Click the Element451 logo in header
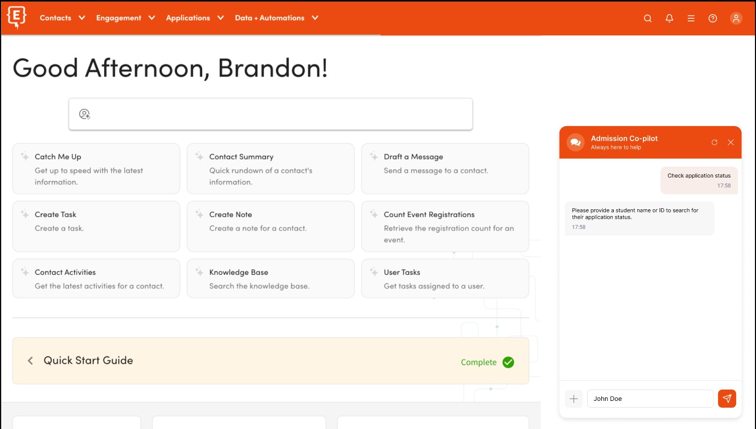The width and height of the screenshot is (756, 429). point(17,18)
